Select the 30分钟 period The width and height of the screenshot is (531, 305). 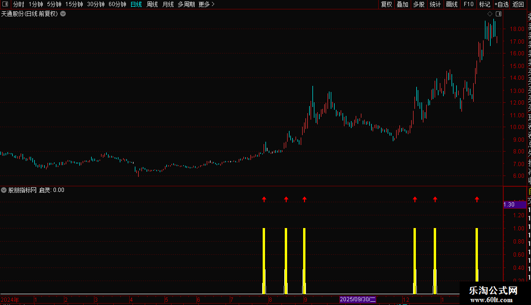pyautogui.click(x=96, y=4)
